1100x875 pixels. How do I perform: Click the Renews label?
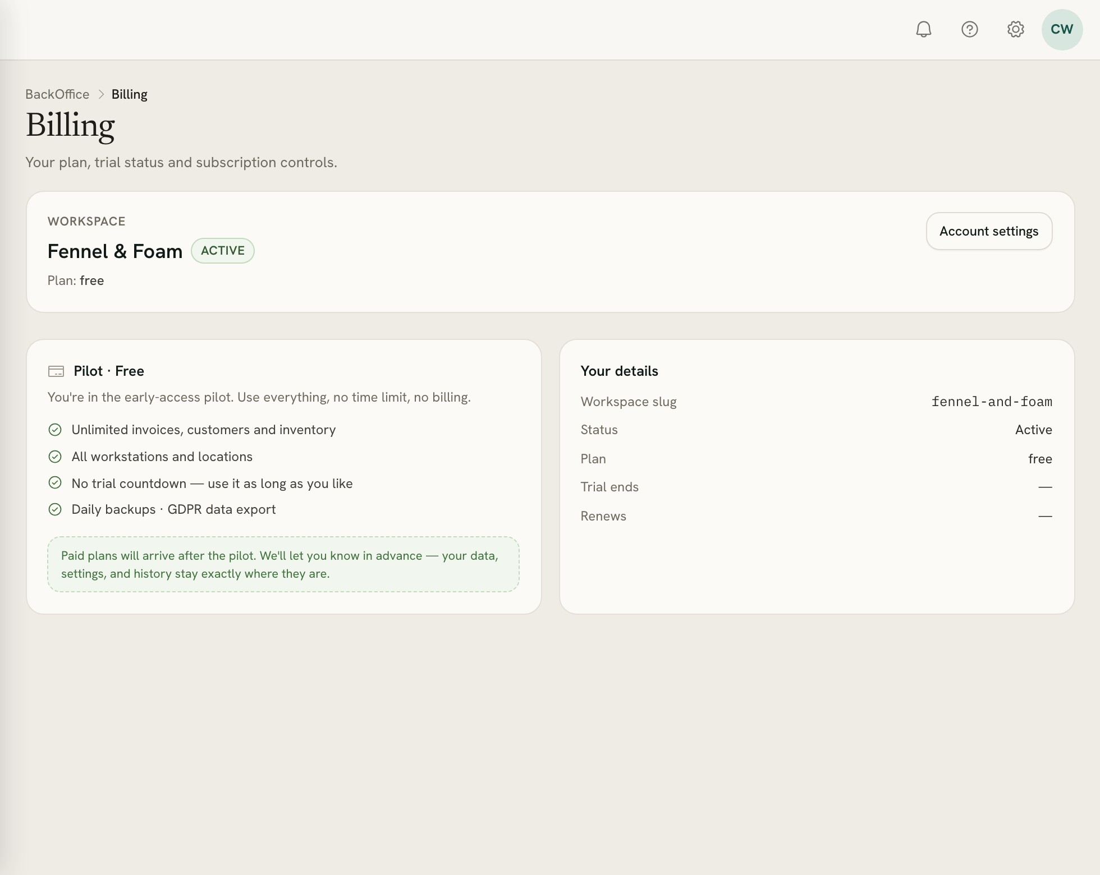(x=603, y=516)
